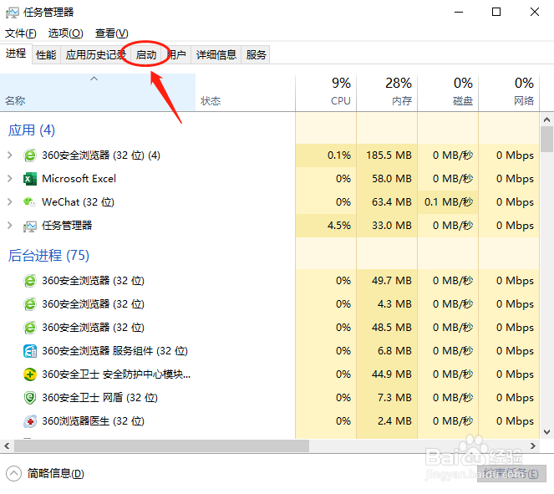The height and width of the screenshot is (494, 554).
Task: Maximize the Task Manager window
Action: click(496, 12)
